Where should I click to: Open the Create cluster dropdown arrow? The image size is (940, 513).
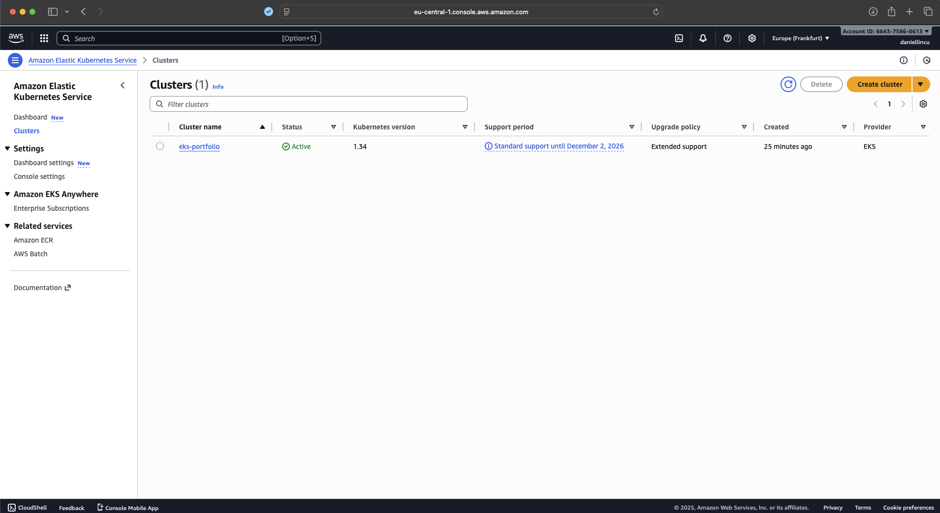click(921, 84)
